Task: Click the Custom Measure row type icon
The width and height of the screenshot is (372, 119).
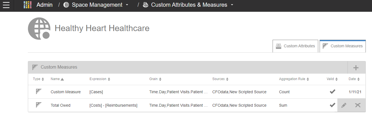Action: (x=39, y=92)
